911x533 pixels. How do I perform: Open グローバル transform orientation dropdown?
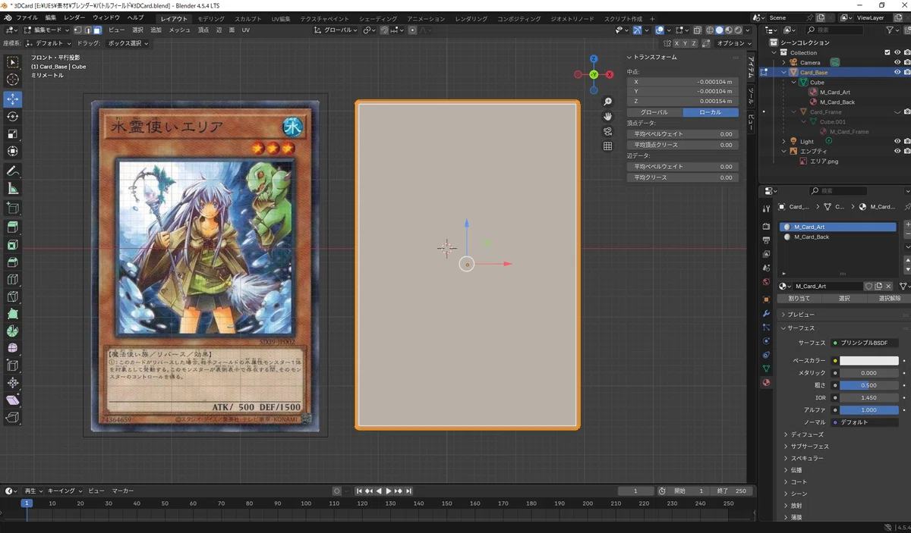(x=336, y=30)
